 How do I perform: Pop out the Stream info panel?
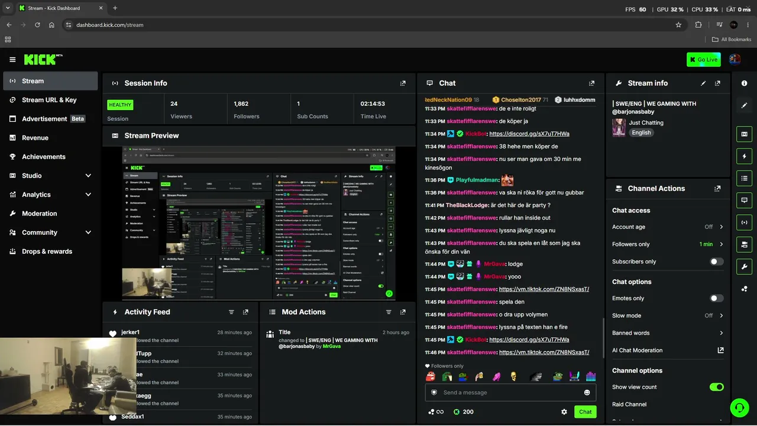pyautogui.click(x=717, y=83)
